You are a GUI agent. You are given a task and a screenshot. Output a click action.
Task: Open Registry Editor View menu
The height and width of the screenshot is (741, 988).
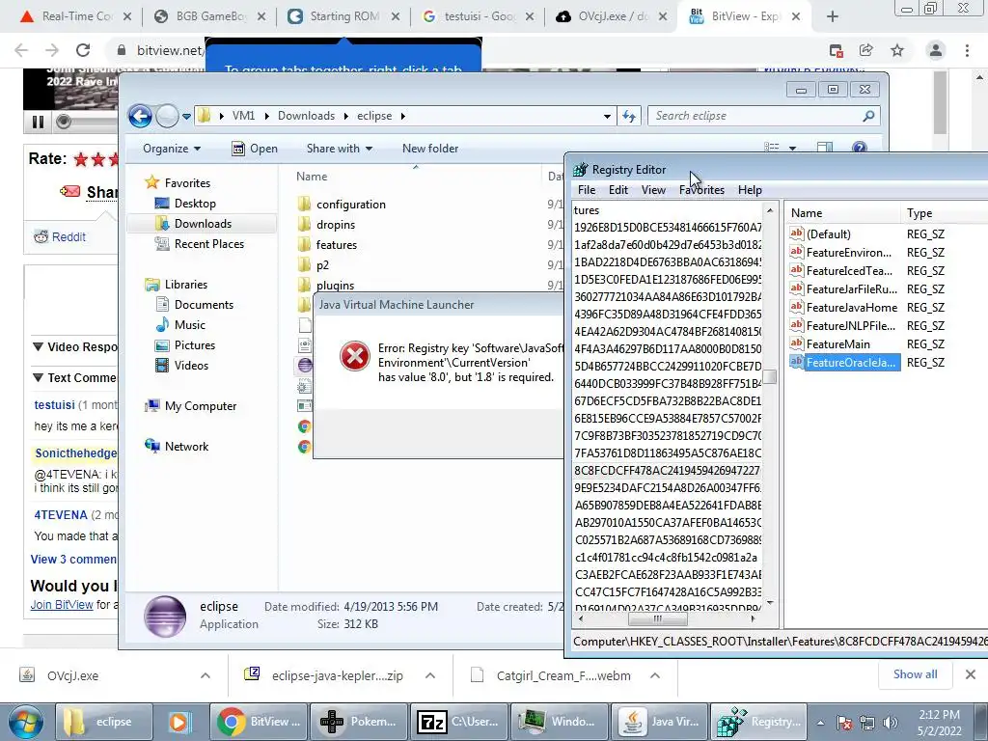(653, 190)
